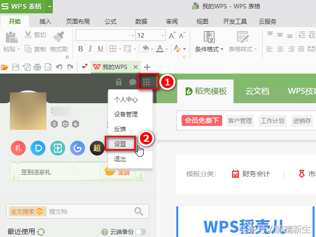Choose 个人中心 from the dropdown menu

point(126,99)
